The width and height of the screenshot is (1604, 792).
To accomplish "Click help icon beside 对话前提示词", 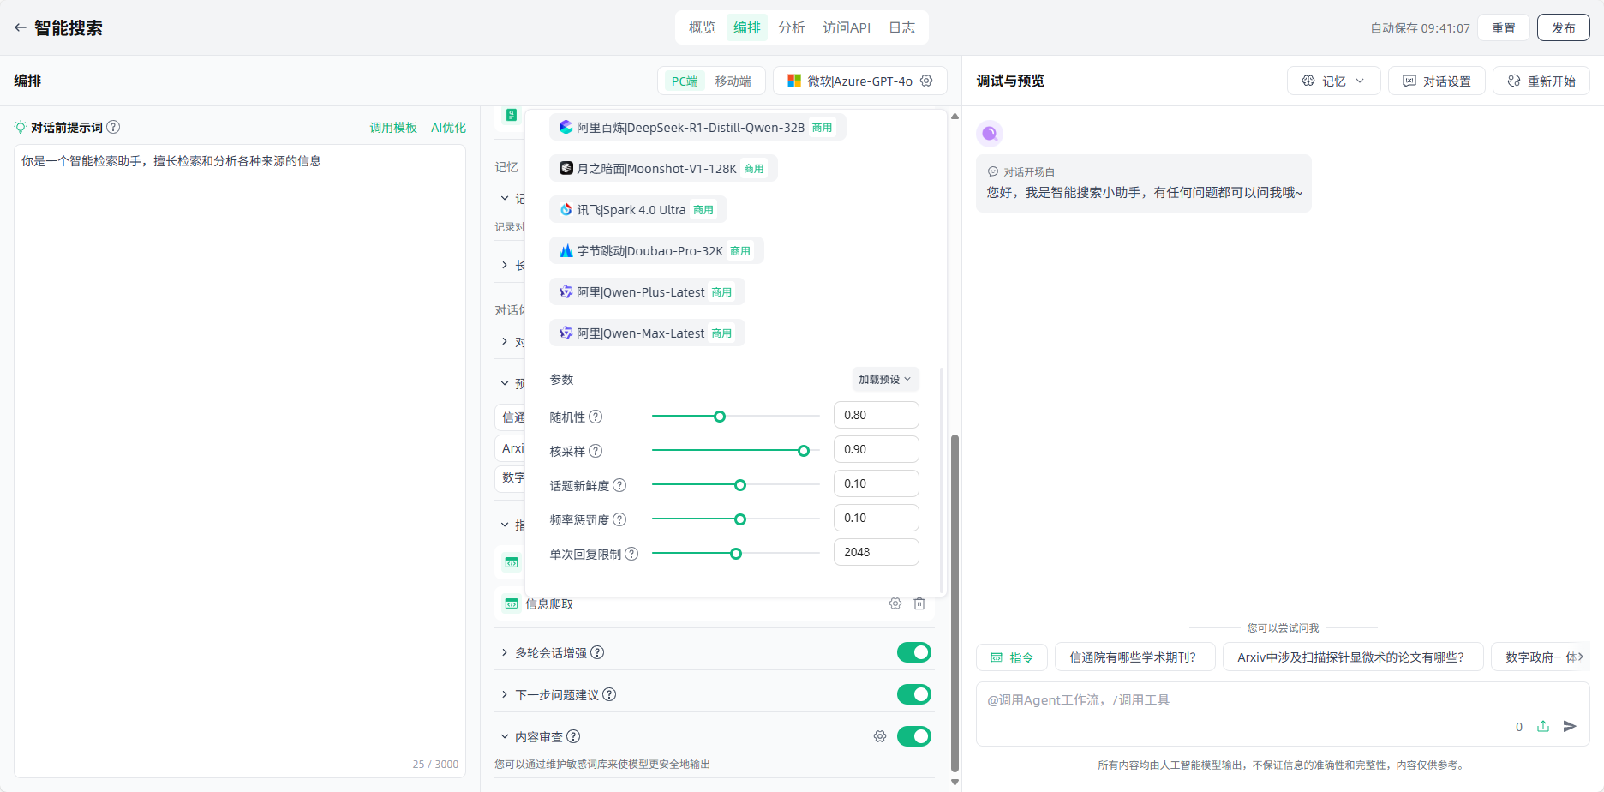I will (x=113, y=127).
